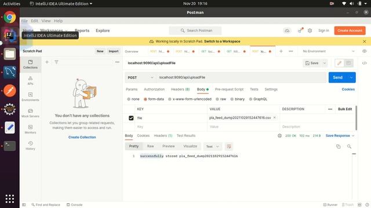
Task: Click the Create Account button
Action: [x=350, y=31]
